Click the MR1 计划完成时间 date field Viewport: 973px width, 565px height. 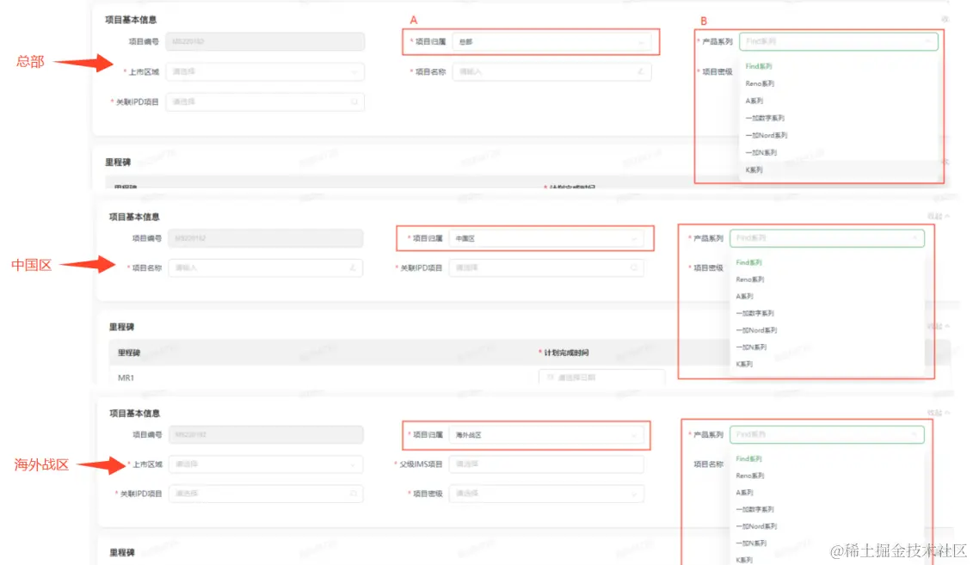click(x=602, y=377)
